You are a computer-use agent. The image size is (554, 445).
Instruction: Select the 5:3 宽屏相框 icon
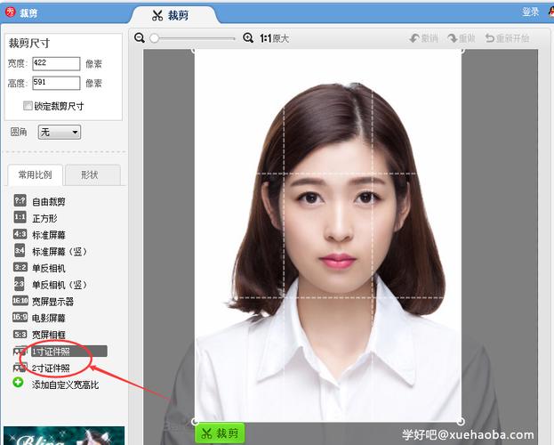[x=20, y=334]
